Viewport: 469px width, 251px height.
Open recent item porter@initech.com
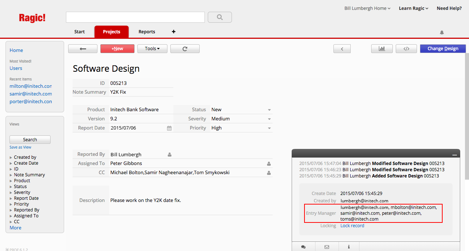coord(31,102)
